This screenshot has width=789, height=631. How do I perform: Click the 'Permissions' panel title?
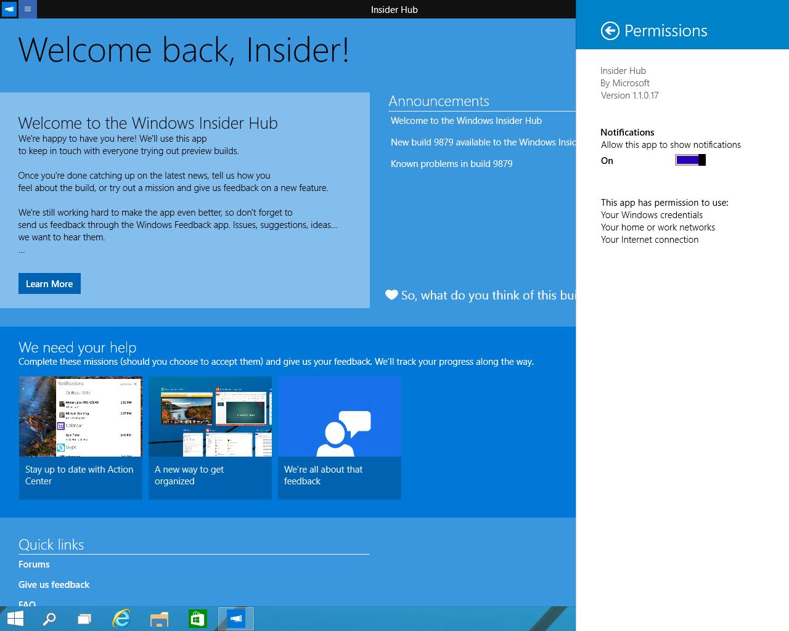666,31
